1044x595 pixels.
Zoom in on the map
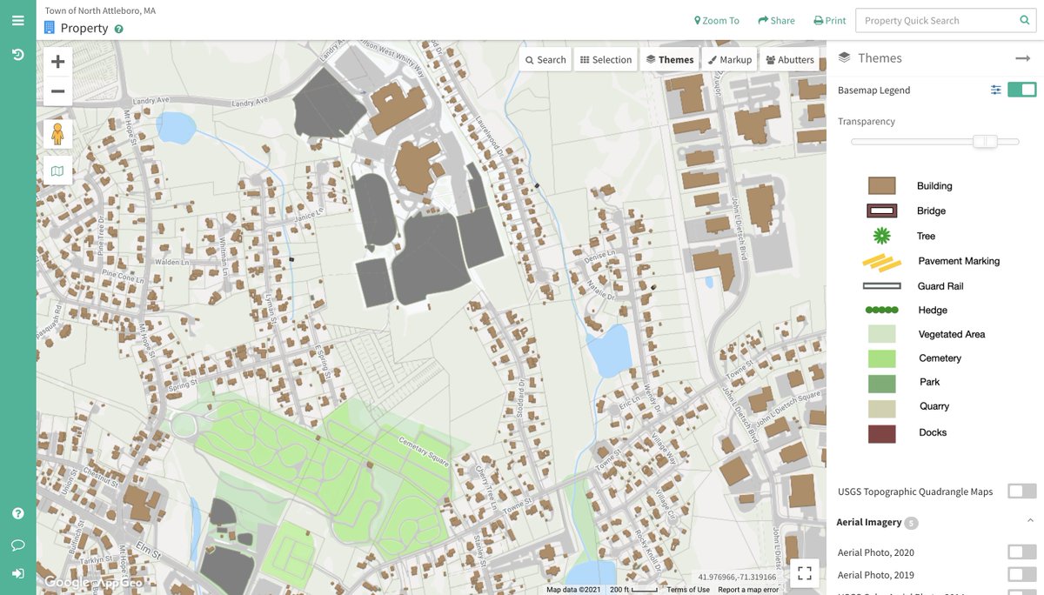click(58, 62)
